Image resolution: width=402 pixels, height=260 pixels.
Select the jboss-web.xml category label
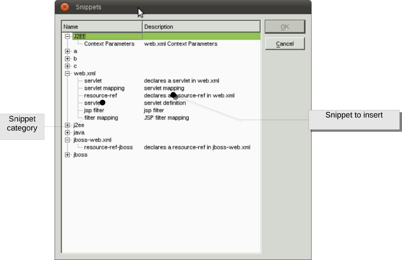click(x=92, y=140)
